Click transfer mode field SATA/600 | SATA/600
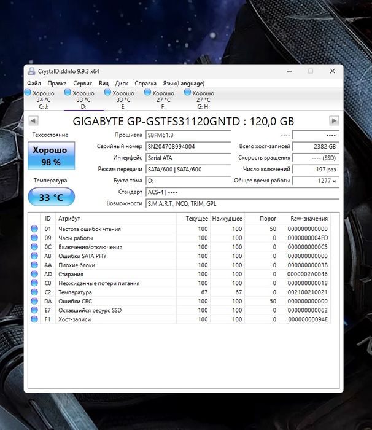Image resolution: width=372 pixels, height=430 pixels. tap(188, 169)
